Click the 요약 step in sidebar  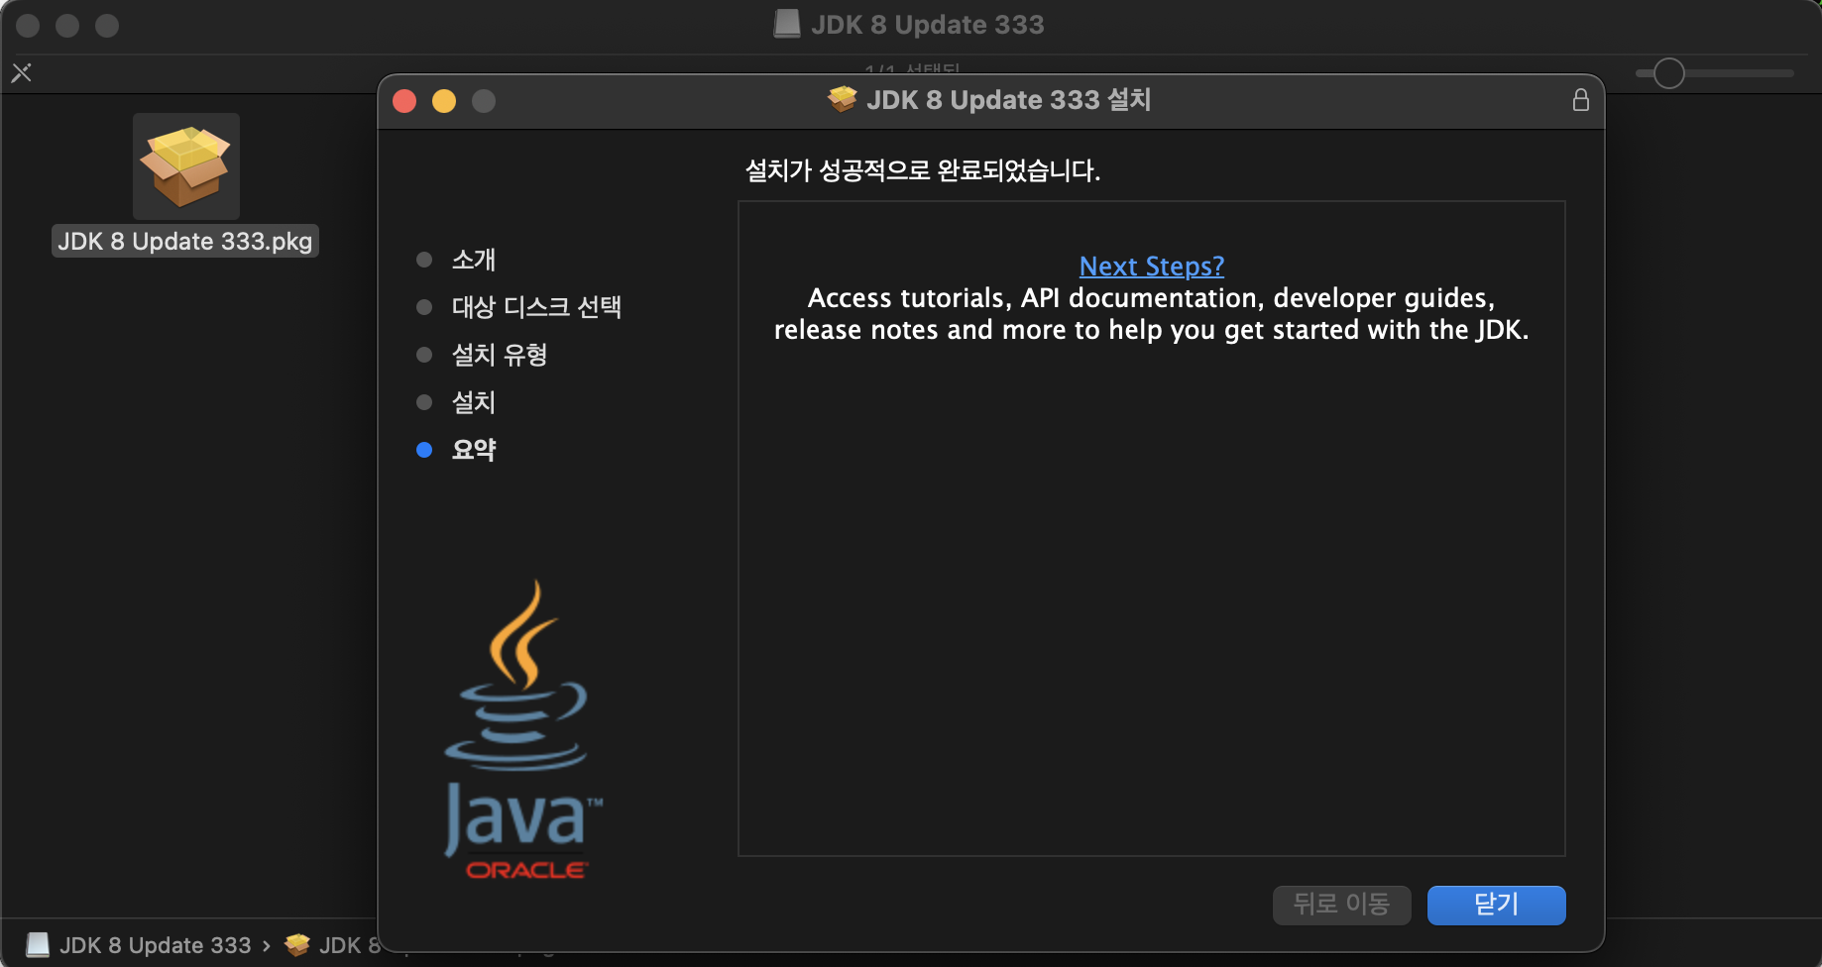tap(473, 450)
